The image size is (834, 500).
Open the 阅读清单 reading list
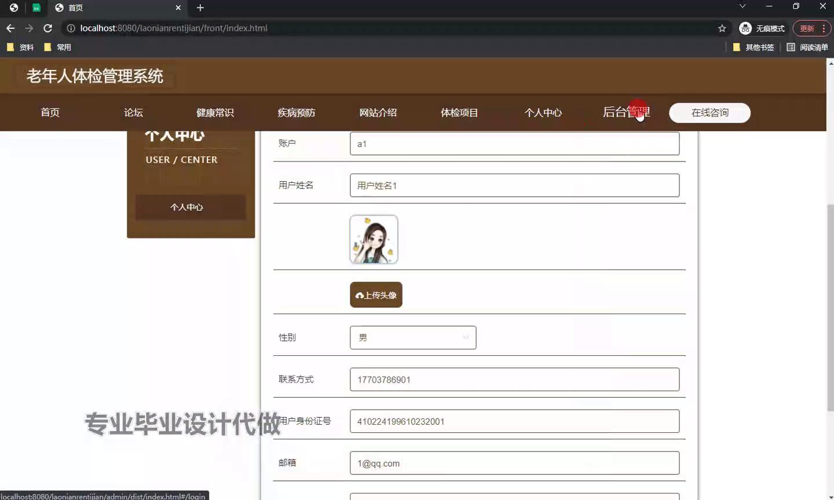pyautogui.click(x=807, y=47)
